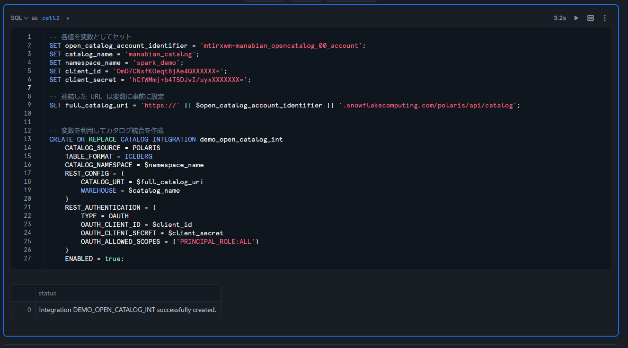Viewport: 628px width, 348px height.
Task: Click the Integration DEMO_OPEN_CATALOG_INT successfully created result
Action: 127,310
